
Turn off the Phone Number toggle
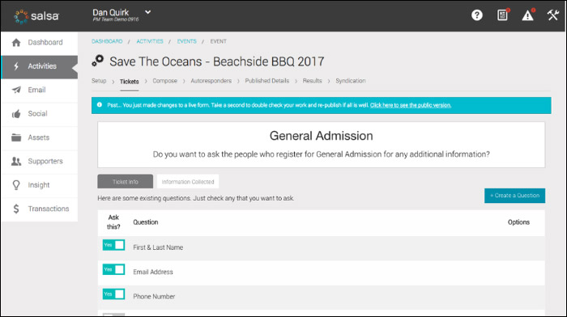pyautogui.click(x=113, y=294)
